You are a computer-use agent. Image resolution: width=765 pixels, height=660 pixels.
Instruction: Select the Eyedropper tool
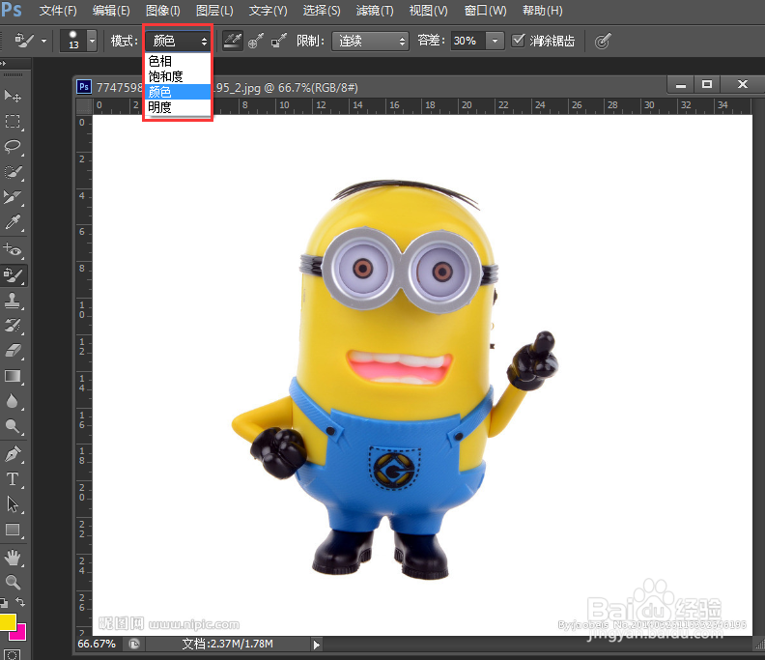pyautogui.click(x=13, y=223)
